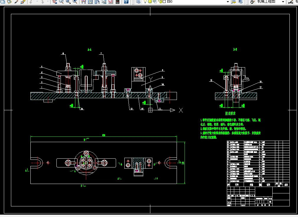Open the Properties palette

83,2
